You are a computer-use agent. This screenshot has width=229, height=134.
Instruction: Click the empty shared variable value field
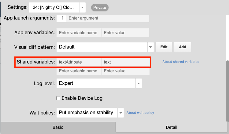click(125, 71)
